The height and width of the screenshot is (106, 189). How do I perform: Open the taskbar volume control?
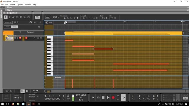pos(173,104)
